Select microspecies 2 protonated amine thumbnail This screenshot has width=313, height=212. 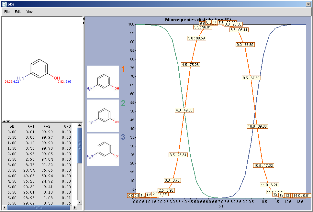[103, 116]
